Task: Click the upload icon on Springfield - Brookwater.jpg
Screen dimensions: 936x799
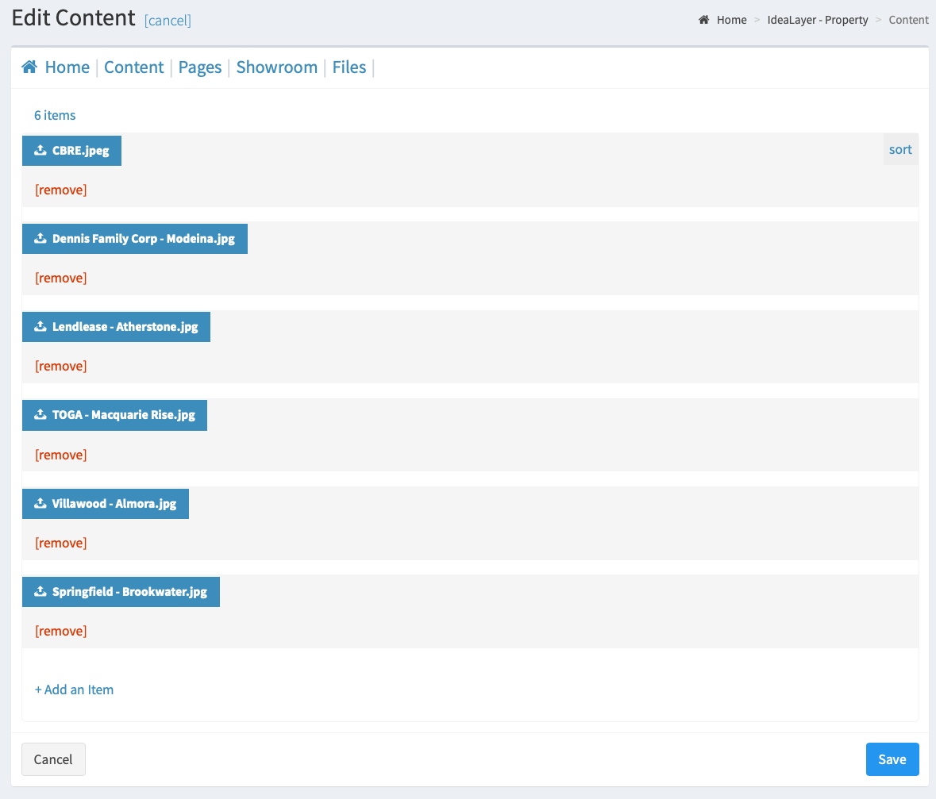Action: pyautogui.click(x=40, y=591)
